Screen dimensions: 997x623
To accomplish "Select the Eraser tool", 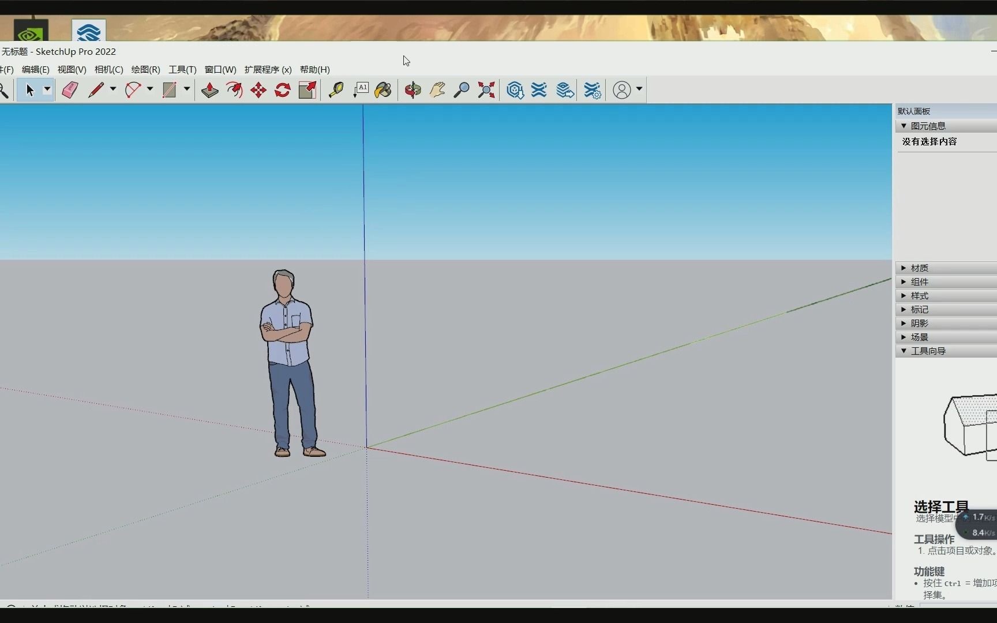I will (x=69, y=90).
